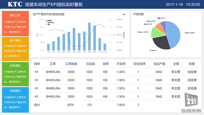
Task: Select first row SHIEKJSA work order
Action: pyautogui.click(x=53, y=72)
